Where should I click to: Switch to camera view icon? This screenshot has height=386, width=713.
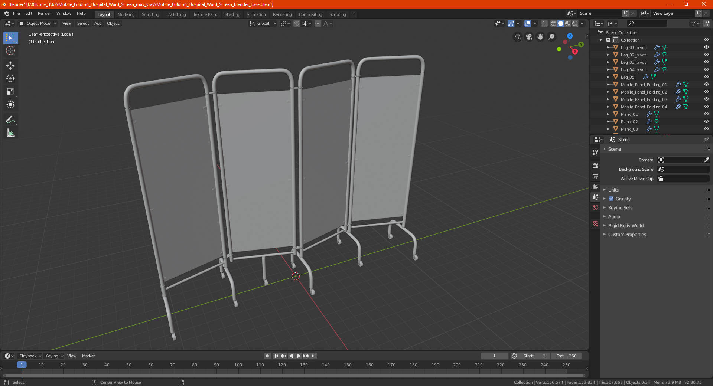(529, 37)
